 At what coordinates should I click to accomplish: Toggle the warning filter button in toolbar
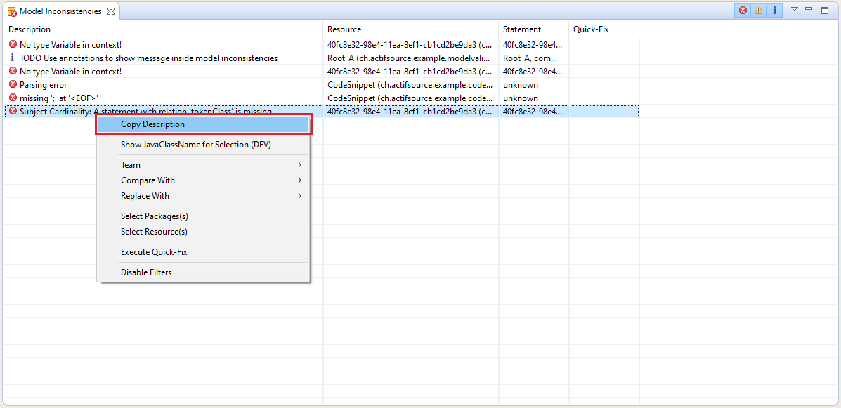click(758, 11)
